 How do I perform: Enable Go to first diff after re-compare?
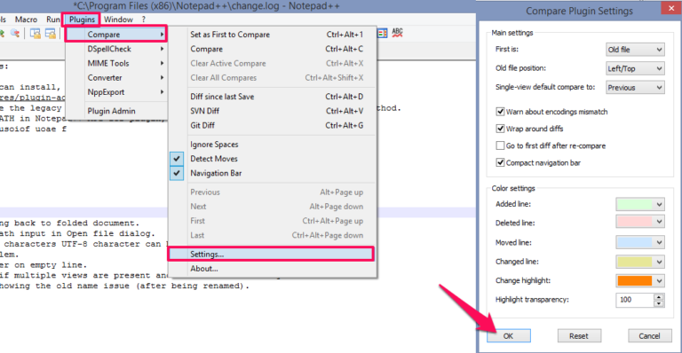tap(500, 145)
